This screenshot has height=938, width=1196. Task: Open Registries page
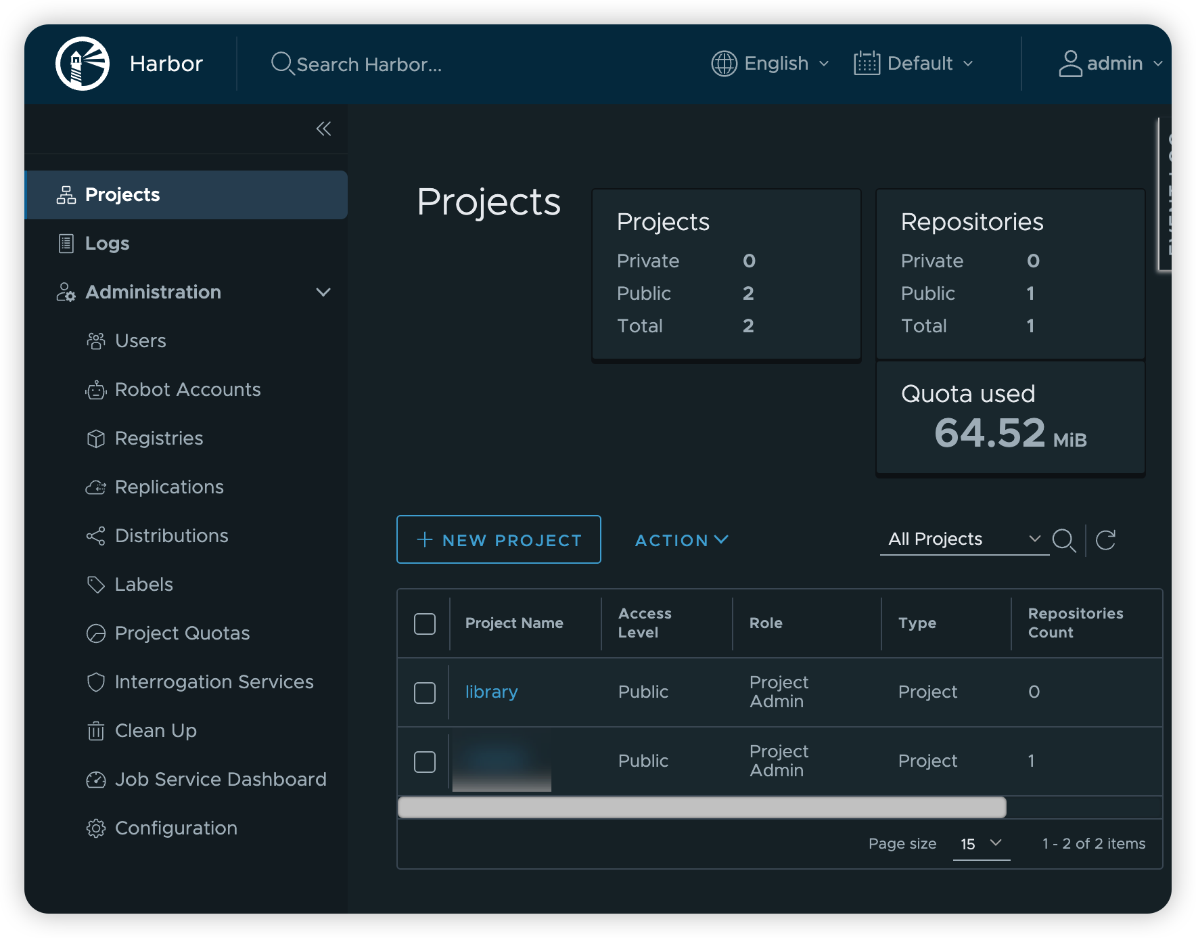[x=159, y=439]
